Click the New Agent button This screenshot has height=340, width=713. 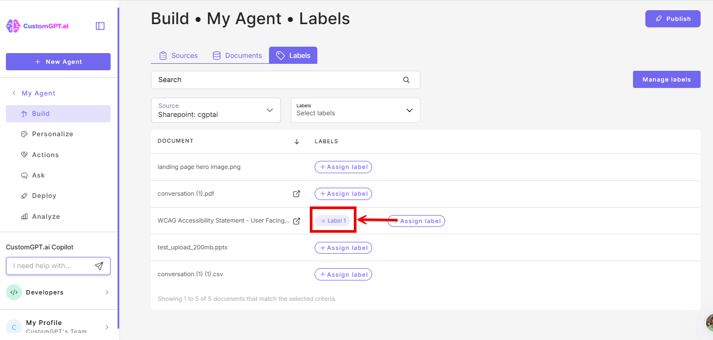pos(58,62)
